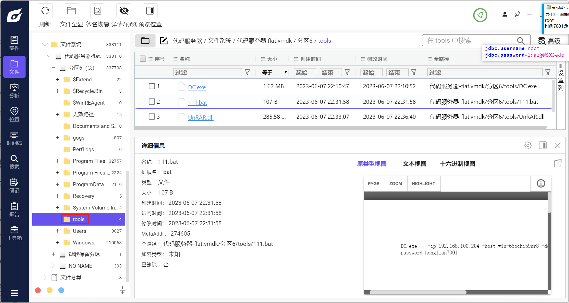Viewport: 569px width, 303px height.
Task: Open 分析 in the sidebar
Action: tap(14, 90)
